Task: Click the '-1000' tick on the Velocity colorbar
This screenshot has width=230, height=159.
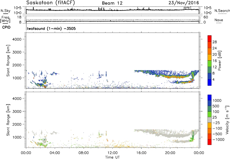Action: pos(218,139)
